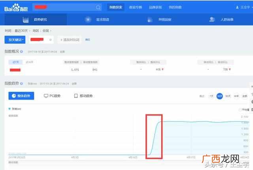Click the 4月10日 x-axis date label
Viewport: 253px width, 170px height.
click(133, 157)
